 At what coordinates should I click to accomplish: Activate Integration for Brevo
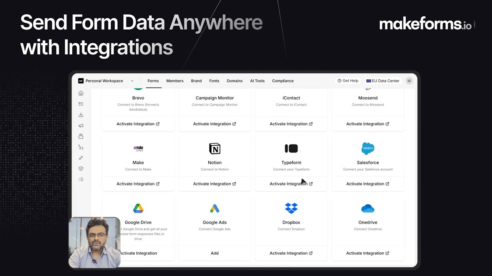pyautogui.click(x=138, y=124)
